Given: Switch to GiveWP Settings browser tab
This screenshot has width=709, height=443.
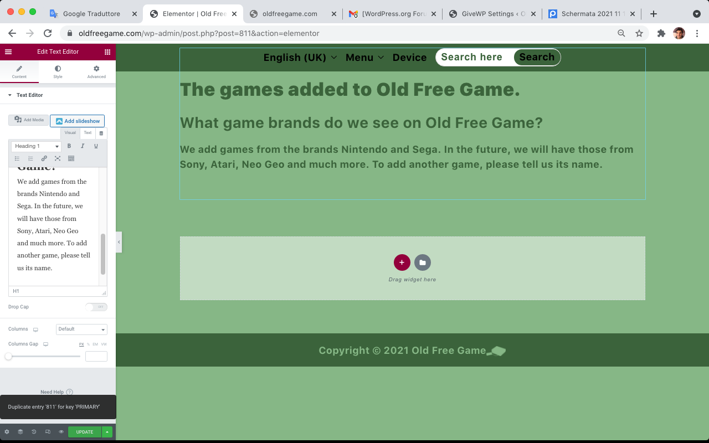Looking at the screenshot, I should click(492, 14).
